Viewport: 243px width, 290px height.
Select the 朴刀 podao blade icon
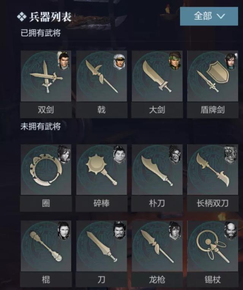[x=157, y=170]
